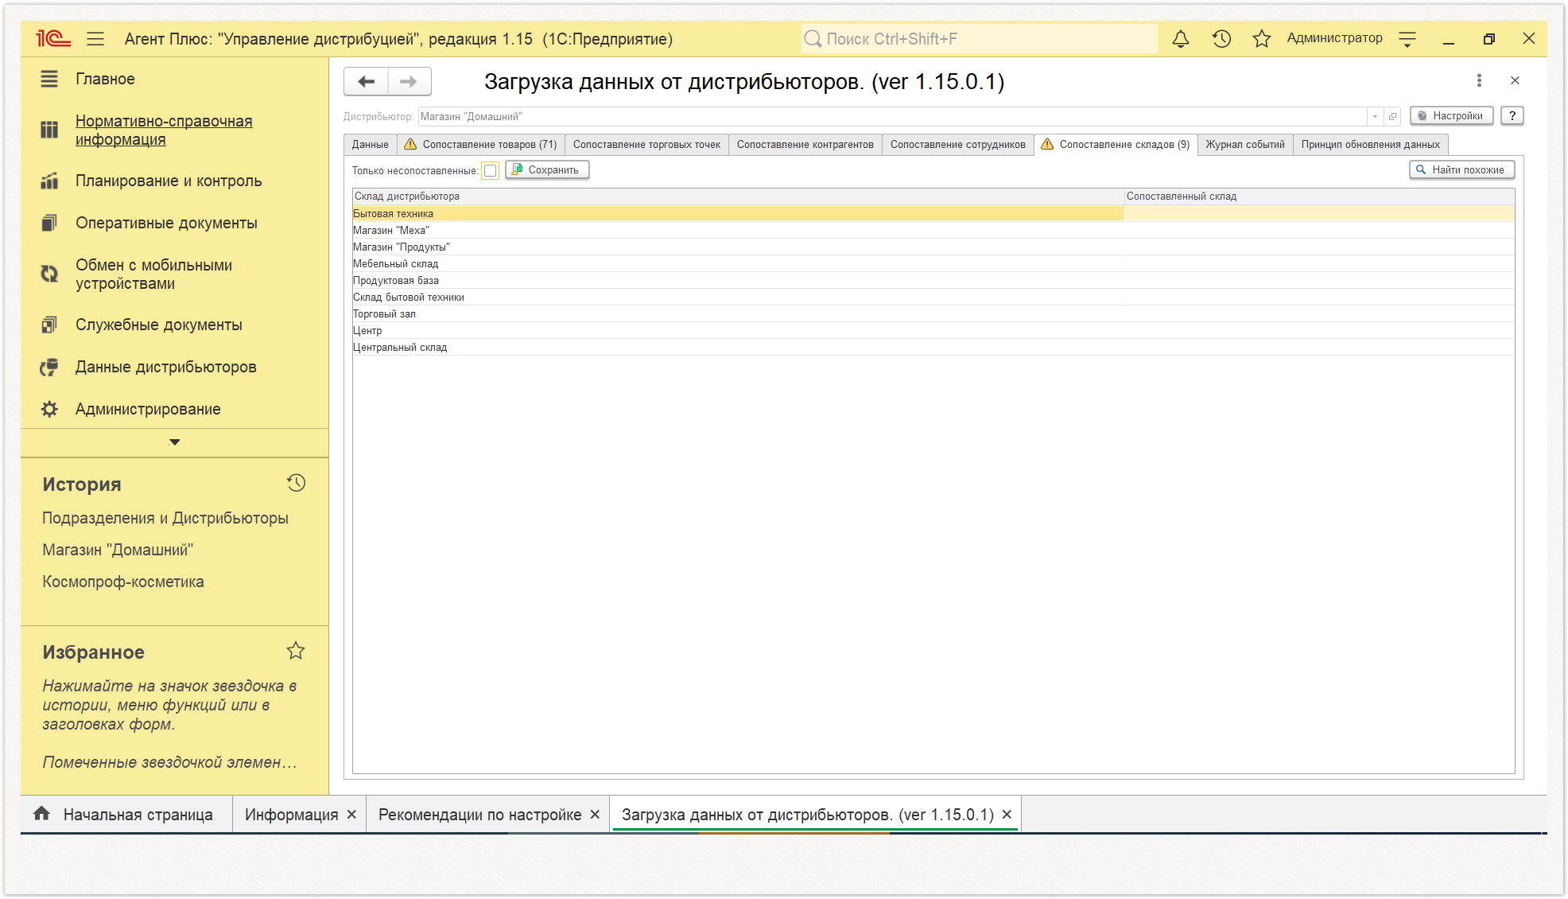This screenshot has height=899, width=1568.
Task: Open Обмен с мобильными устройствами section
Action: [x=153, y=274]
